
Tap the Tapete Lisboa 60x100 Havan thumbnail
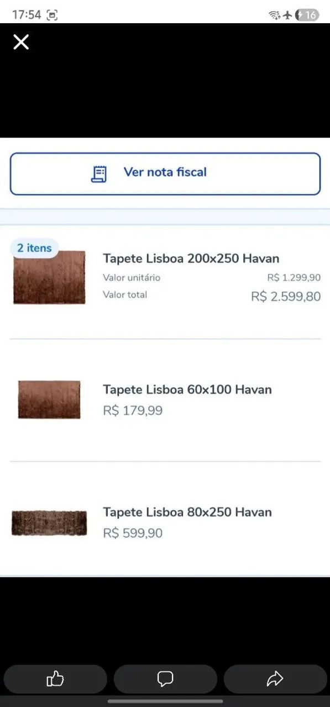click(49, 399)
